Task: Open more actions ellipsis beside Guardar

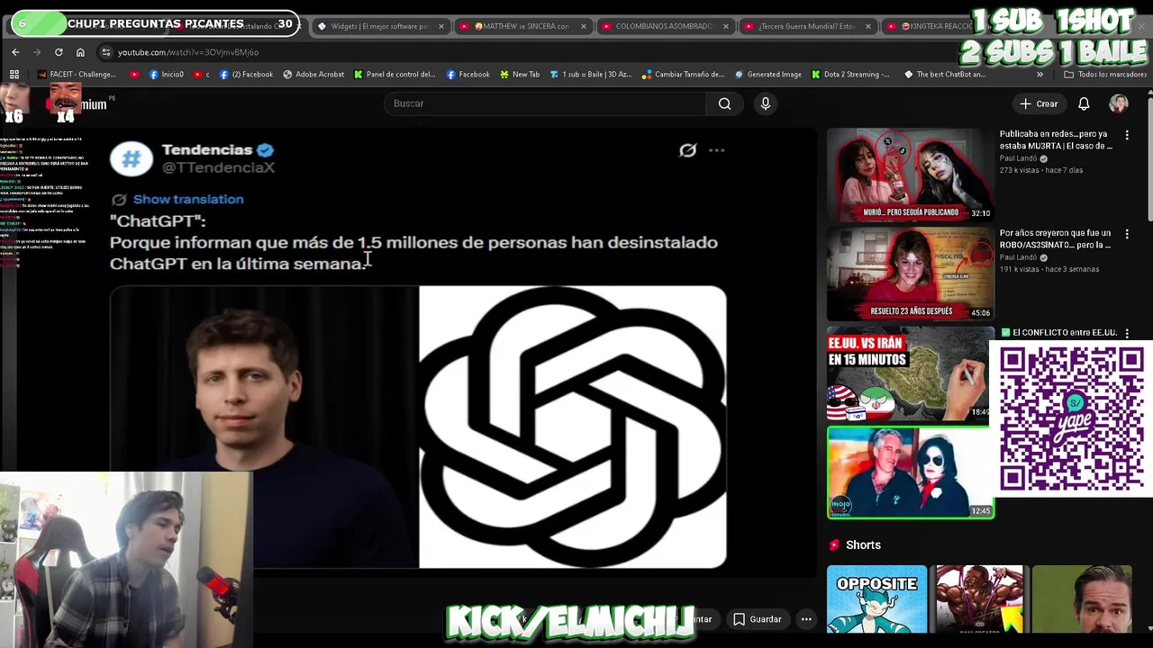Action: 806,619
